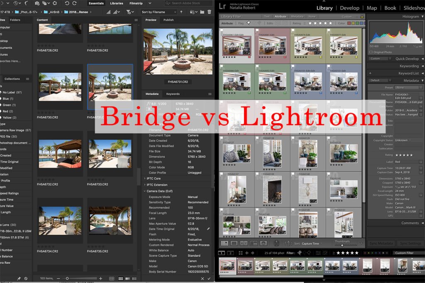425x283 pixels.
Task: Click the Painter spray can tool
Action: pyautogui.click(x=276, y=243)
